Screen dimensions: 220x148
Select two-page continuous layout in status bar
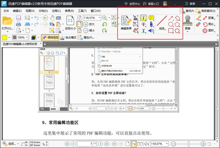pos(147,144)
